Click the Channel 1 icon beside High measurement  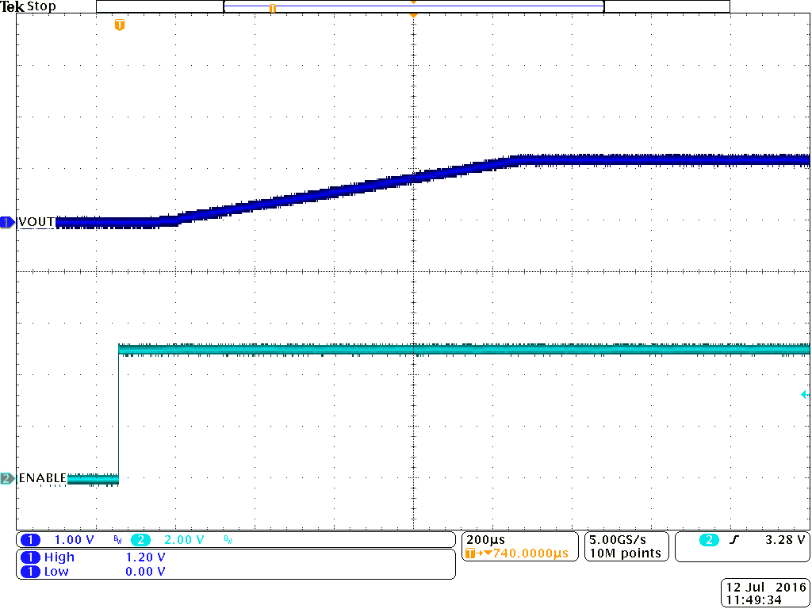click(x=32, y=557)
